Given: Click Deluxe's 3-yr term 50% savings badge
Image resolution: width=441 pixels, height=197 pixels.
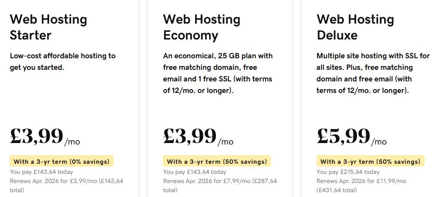Looking at the screenshot, I should (371, 161).
